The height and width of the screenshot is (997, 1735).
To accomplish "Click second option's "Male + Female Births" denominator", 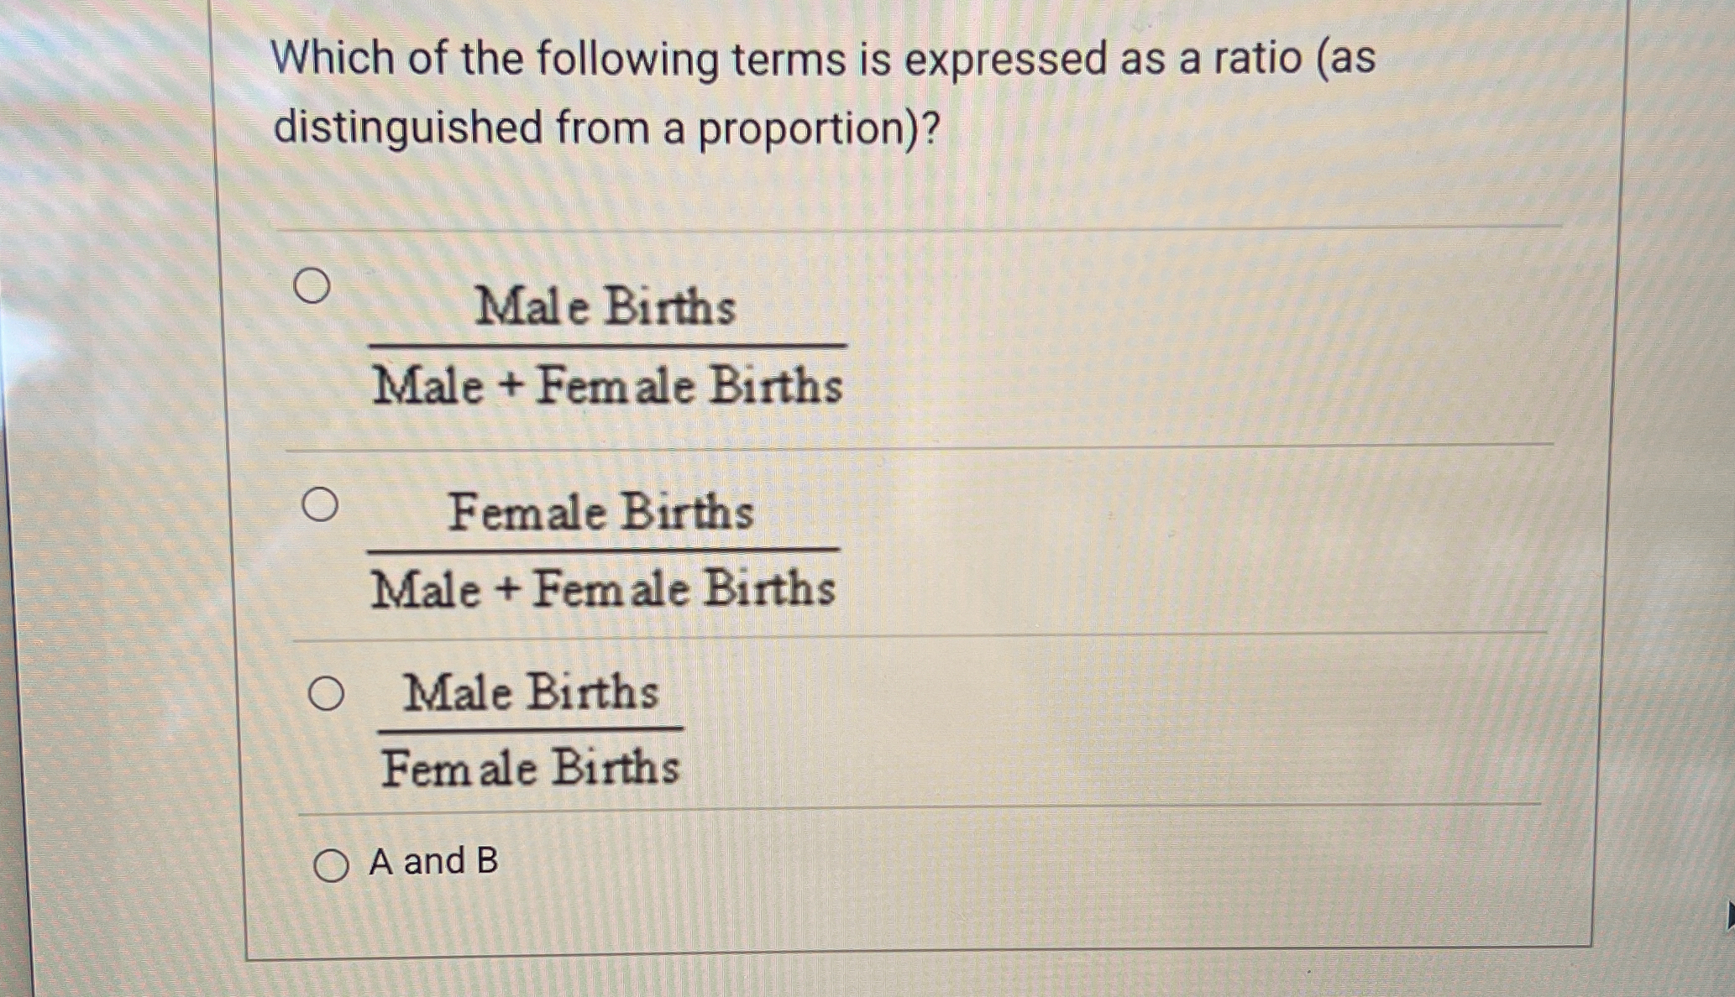I will click(x=603, y=587).
